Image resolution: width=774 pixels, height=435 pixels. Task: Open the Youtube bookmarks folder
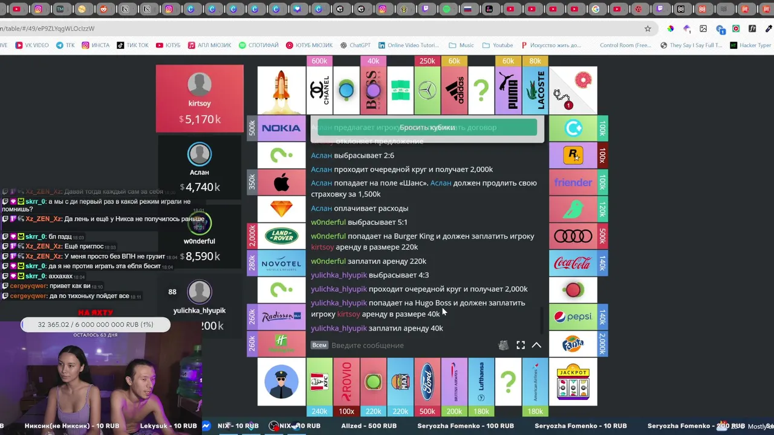point(498,45)
